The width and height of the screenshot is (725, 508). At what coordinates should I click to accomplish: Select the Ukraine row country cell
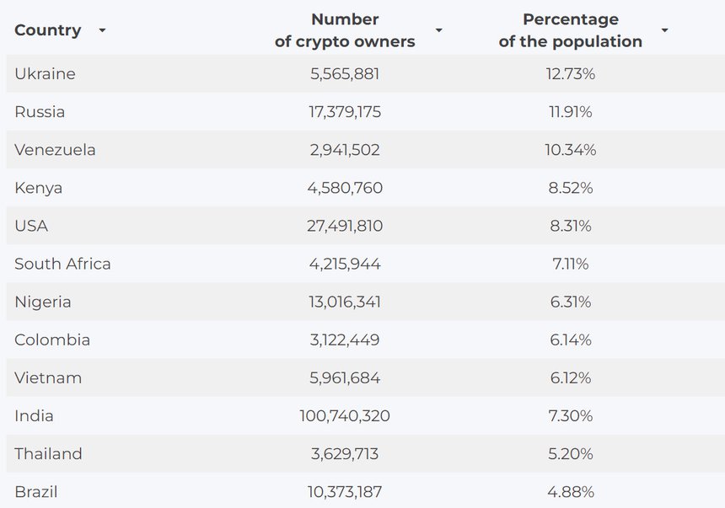45,74
